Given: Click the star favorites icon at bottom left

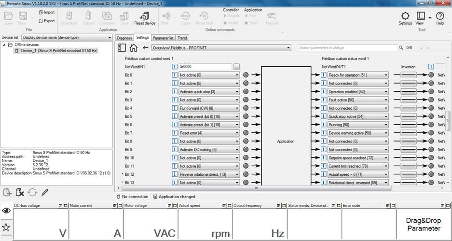Looking at the screenshot, I should [x=6, y=227].
